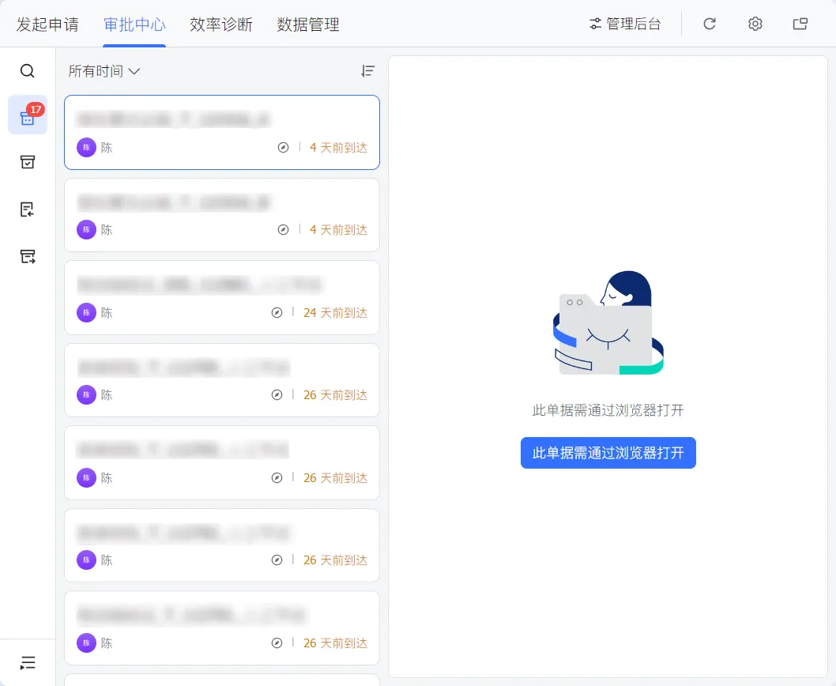Viewport: 836px width, 686px height.
Task: Click the gray 此单据需通过浏览器打开 caption text
Action: point(608,410)
